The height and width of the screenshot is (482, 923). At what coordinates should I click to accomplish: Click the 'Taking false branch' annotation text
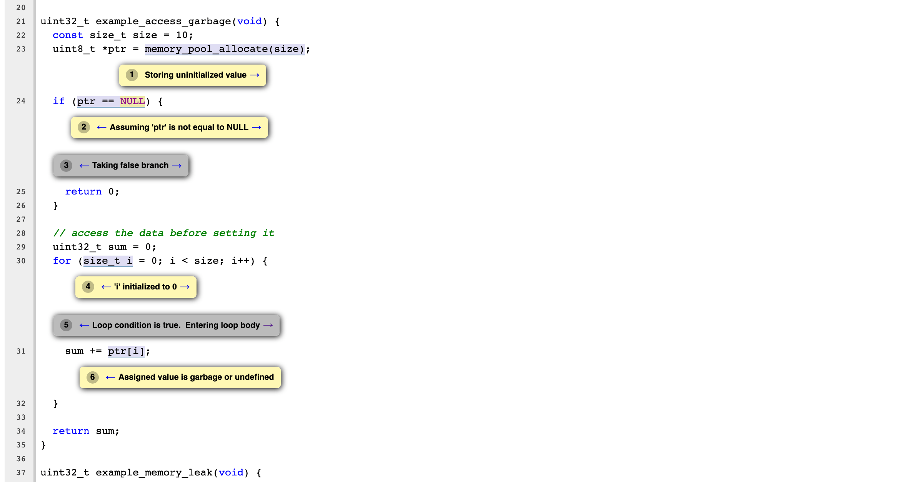pos(130,165)
